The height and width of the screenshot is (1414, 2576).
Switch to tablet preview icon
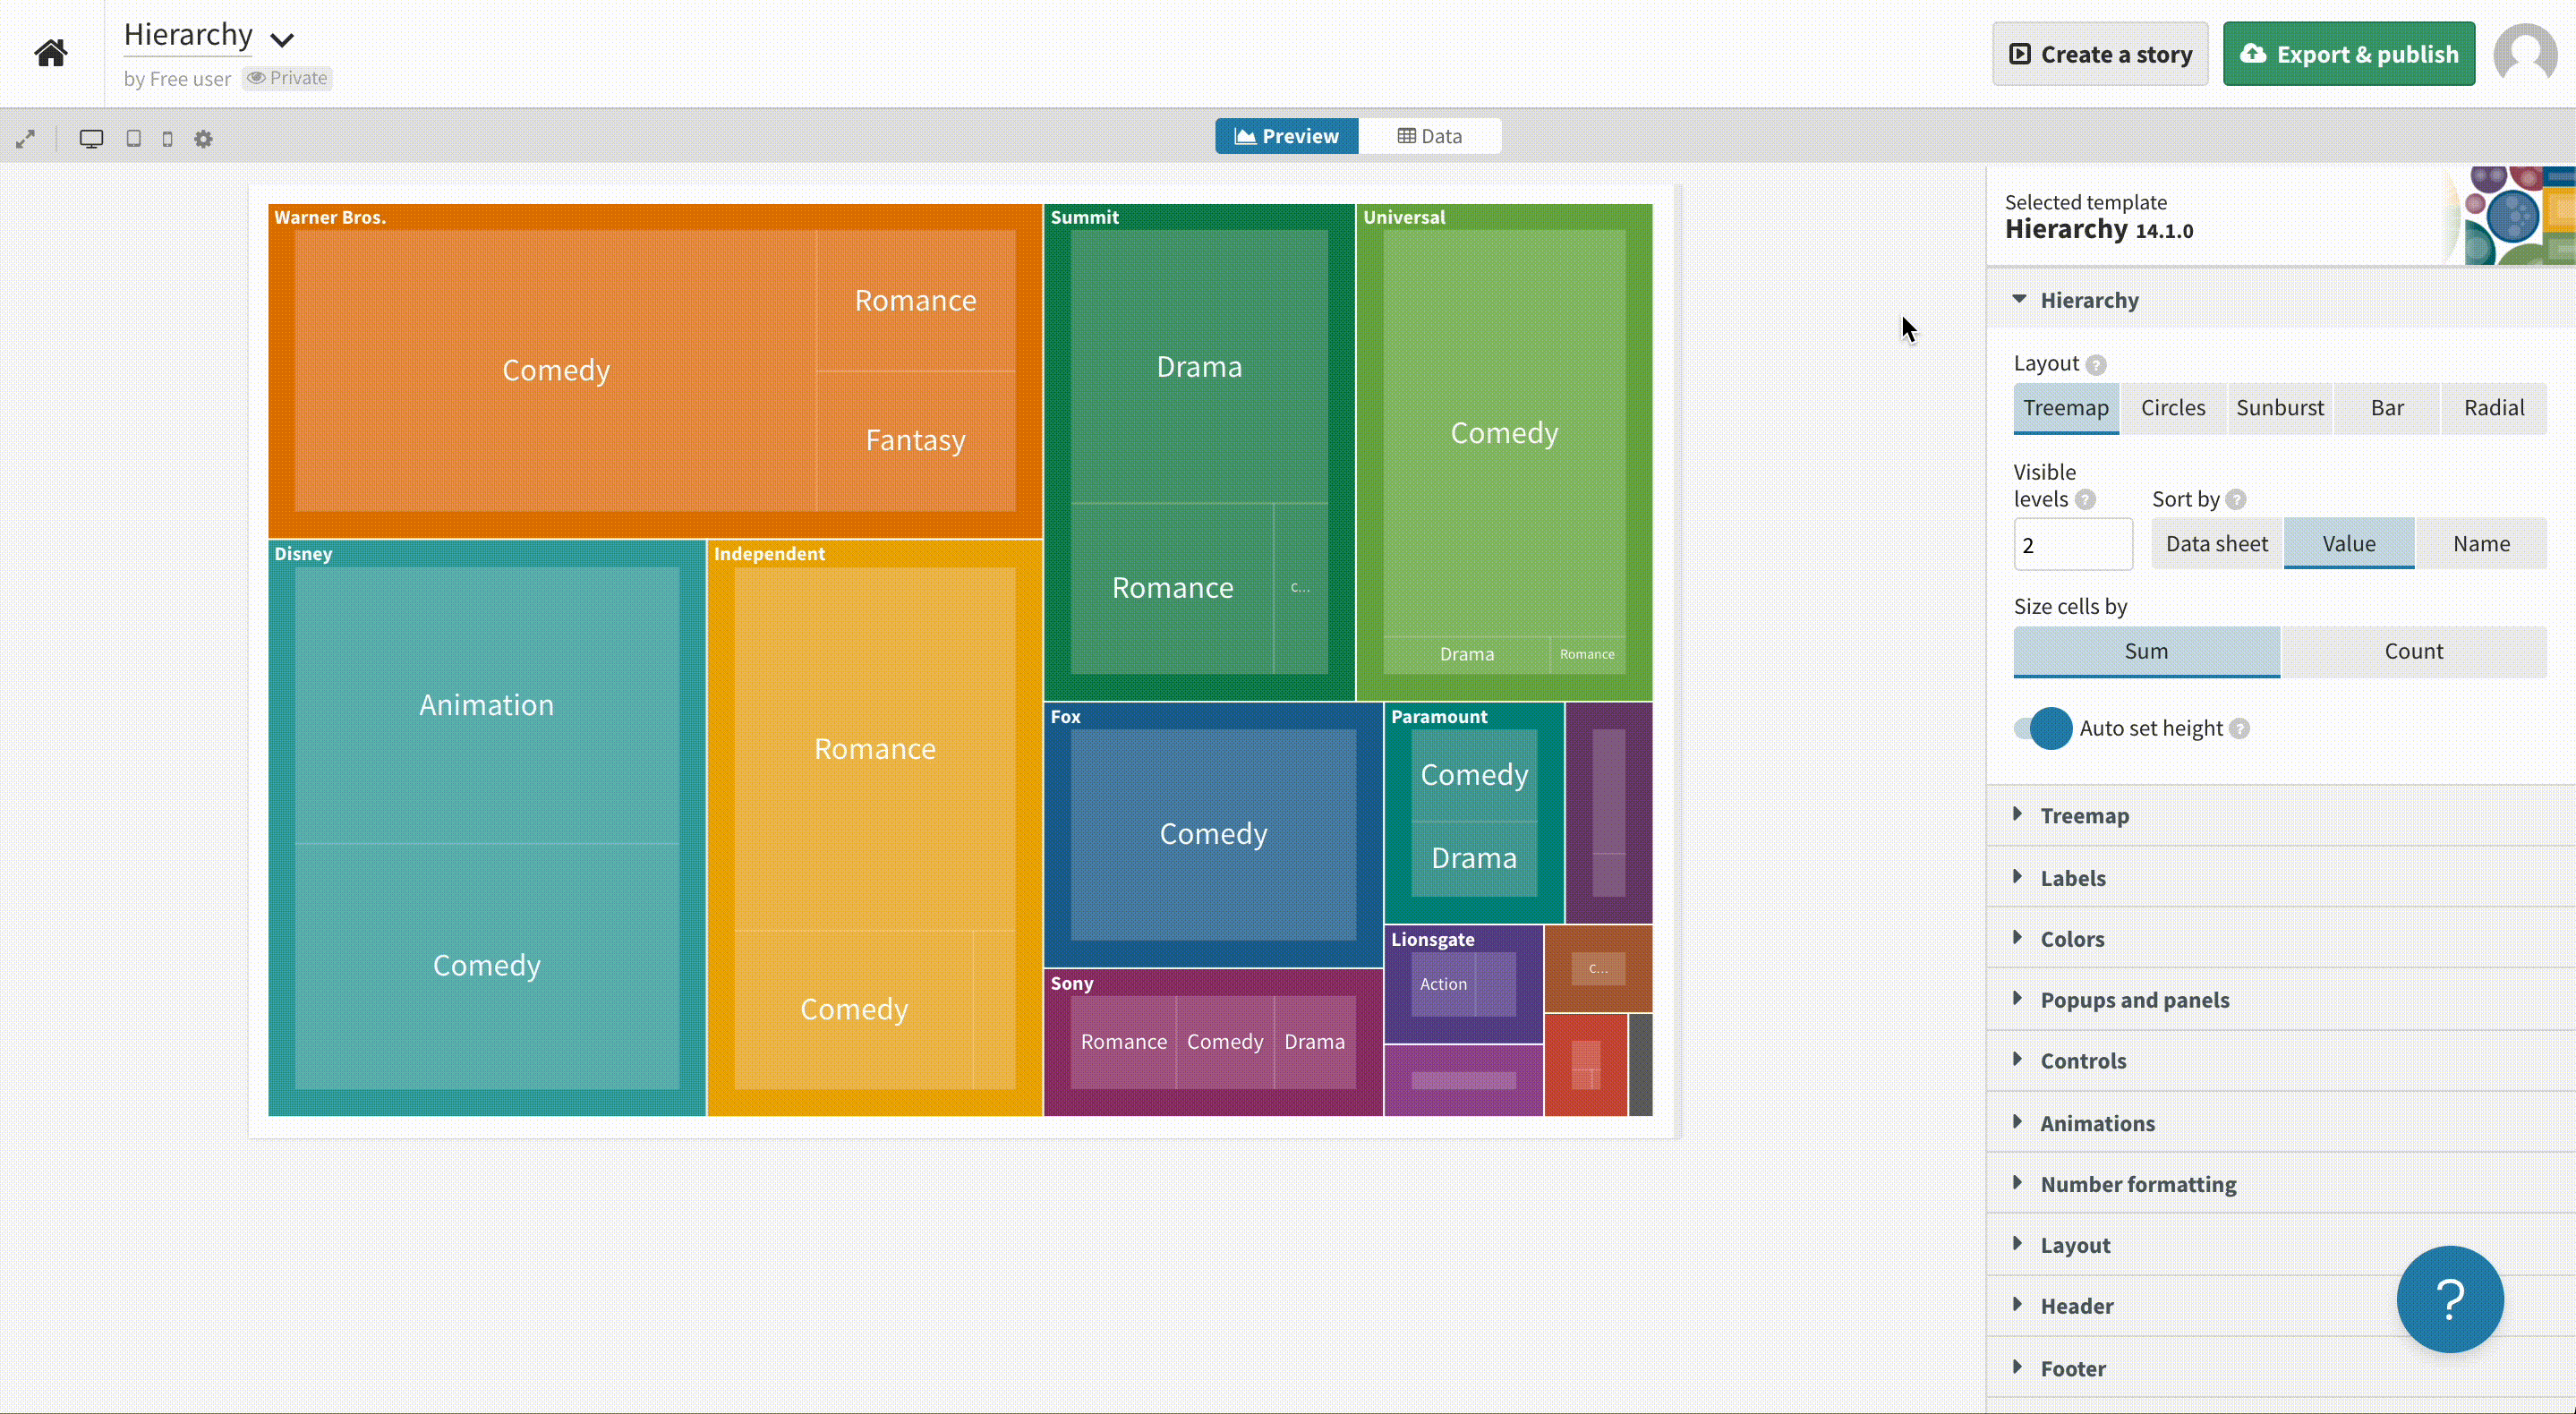pos(133,139)
